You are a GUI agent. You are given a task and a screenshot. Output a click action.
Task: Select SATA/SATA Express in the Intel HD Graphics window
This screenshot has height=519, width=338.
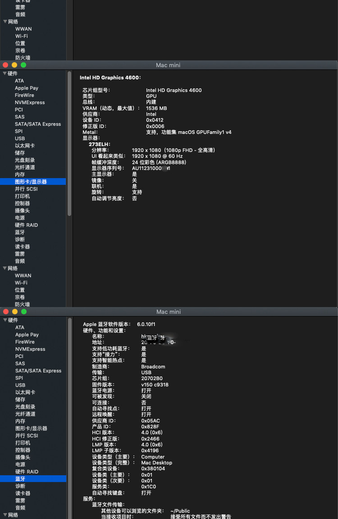38,124
